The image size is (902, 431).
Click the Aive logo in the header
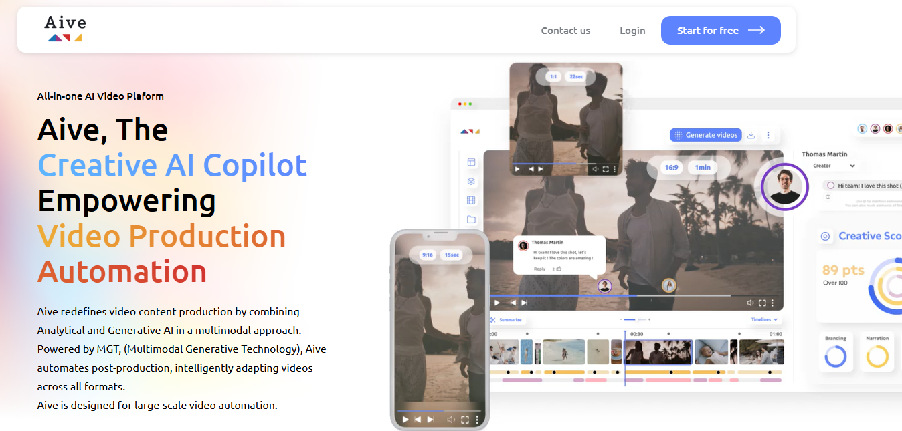point(66,29)
